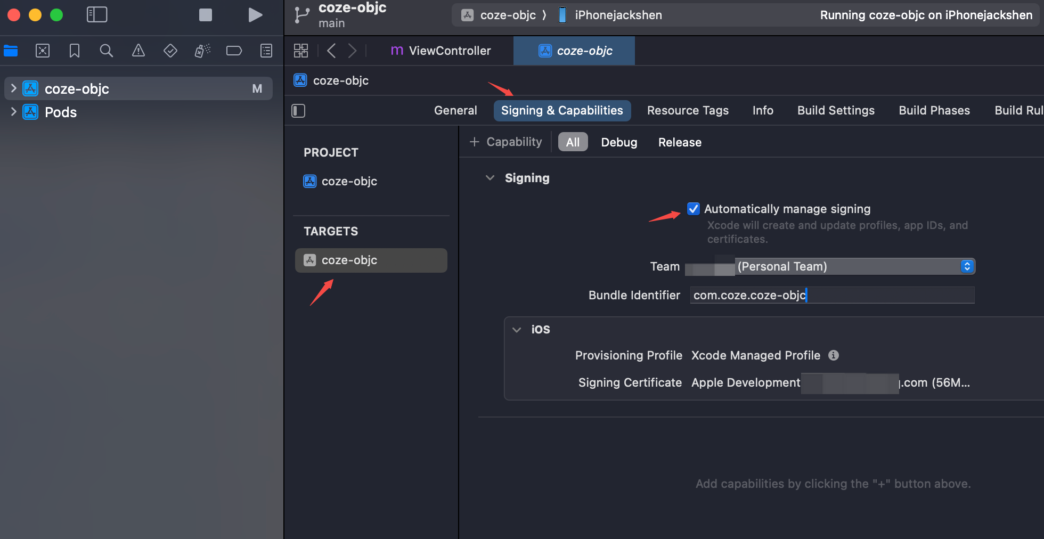Open the Signing & Capabilities tab
Viewport: 1044px width, 539px height.
562,110
